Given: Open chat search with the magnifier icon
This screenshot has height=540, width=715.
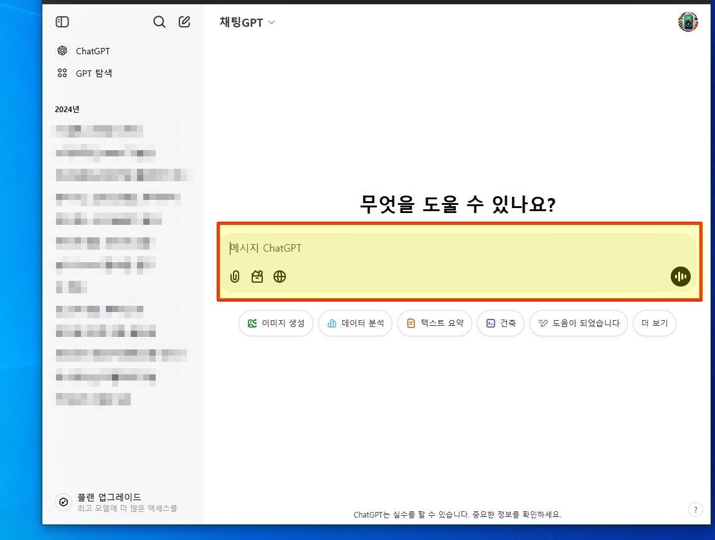Looking at the screenshot, I should pos(159,22).
